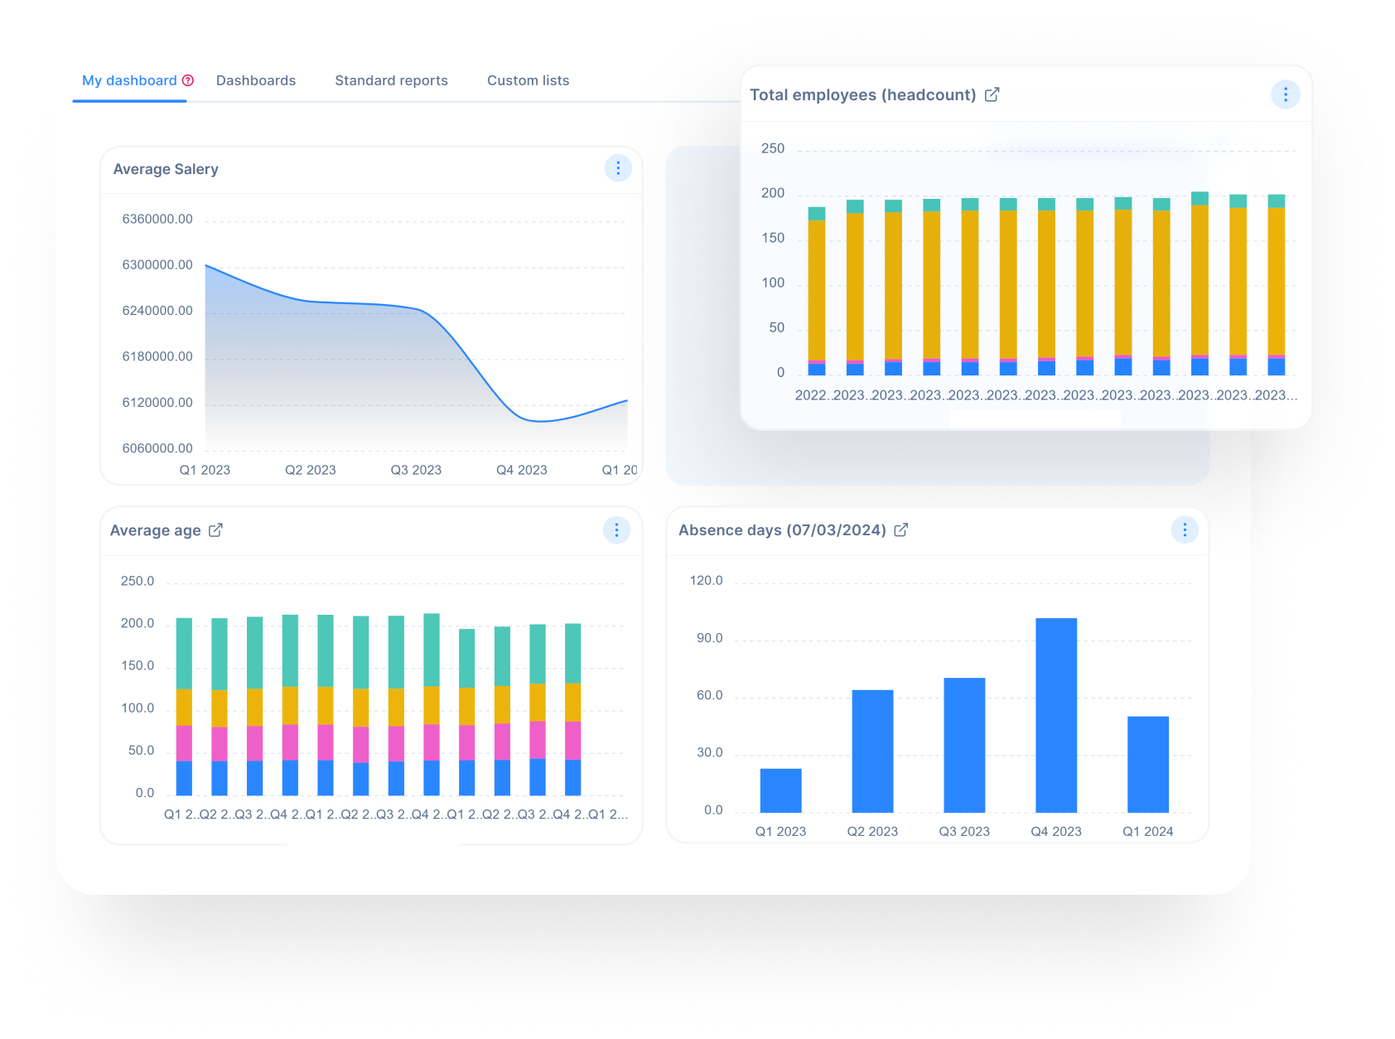The image size is (1395, 1039).
Task: Click the first stacked bar in headcount chart
Action: (817, 291)
